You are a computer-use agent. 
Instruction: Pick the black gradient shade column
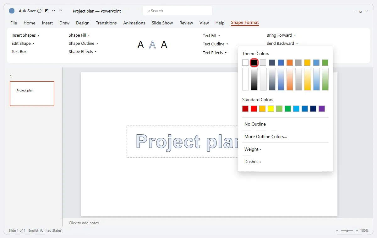[x=254, y=79]
